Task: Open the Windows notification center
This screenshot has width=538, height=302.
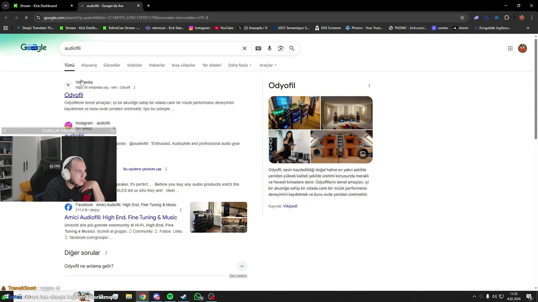Action: 529,297
